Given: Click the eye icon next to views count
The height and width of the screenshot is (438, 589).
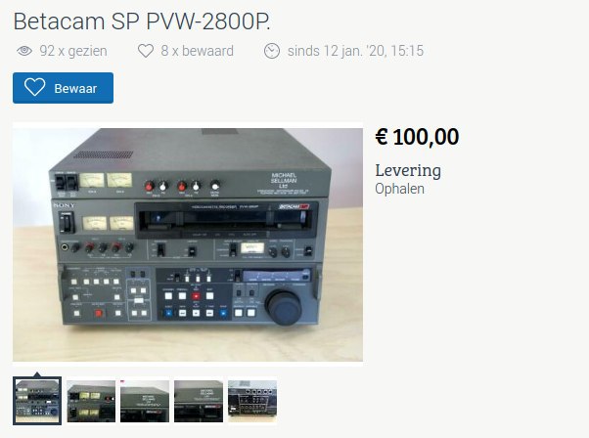Looking at the screenshot, I should tap(24, 51).
